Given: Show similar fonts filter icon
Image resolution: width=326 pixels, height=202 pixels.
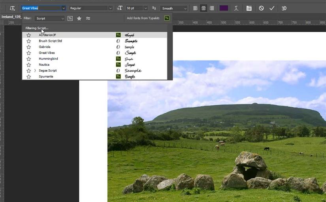Looking at the screenshot, I should [x=88, y=18].
